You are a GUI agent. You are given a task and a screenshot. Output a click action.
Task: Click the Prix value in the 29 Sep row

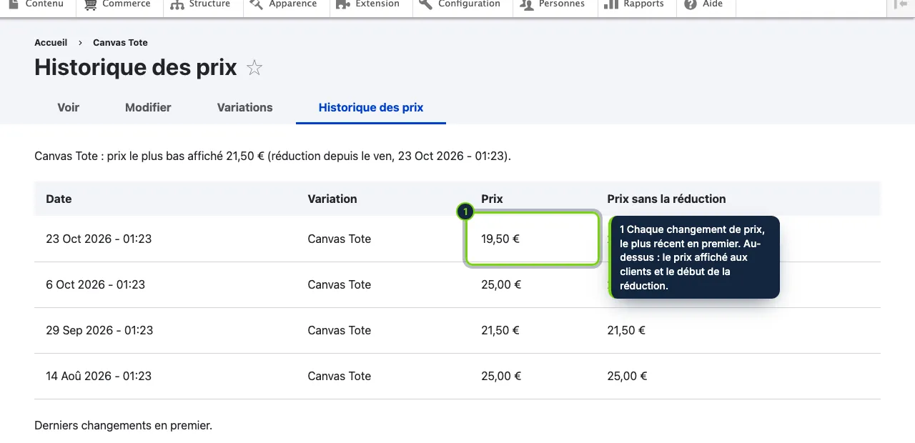click(x=500, y=331)
